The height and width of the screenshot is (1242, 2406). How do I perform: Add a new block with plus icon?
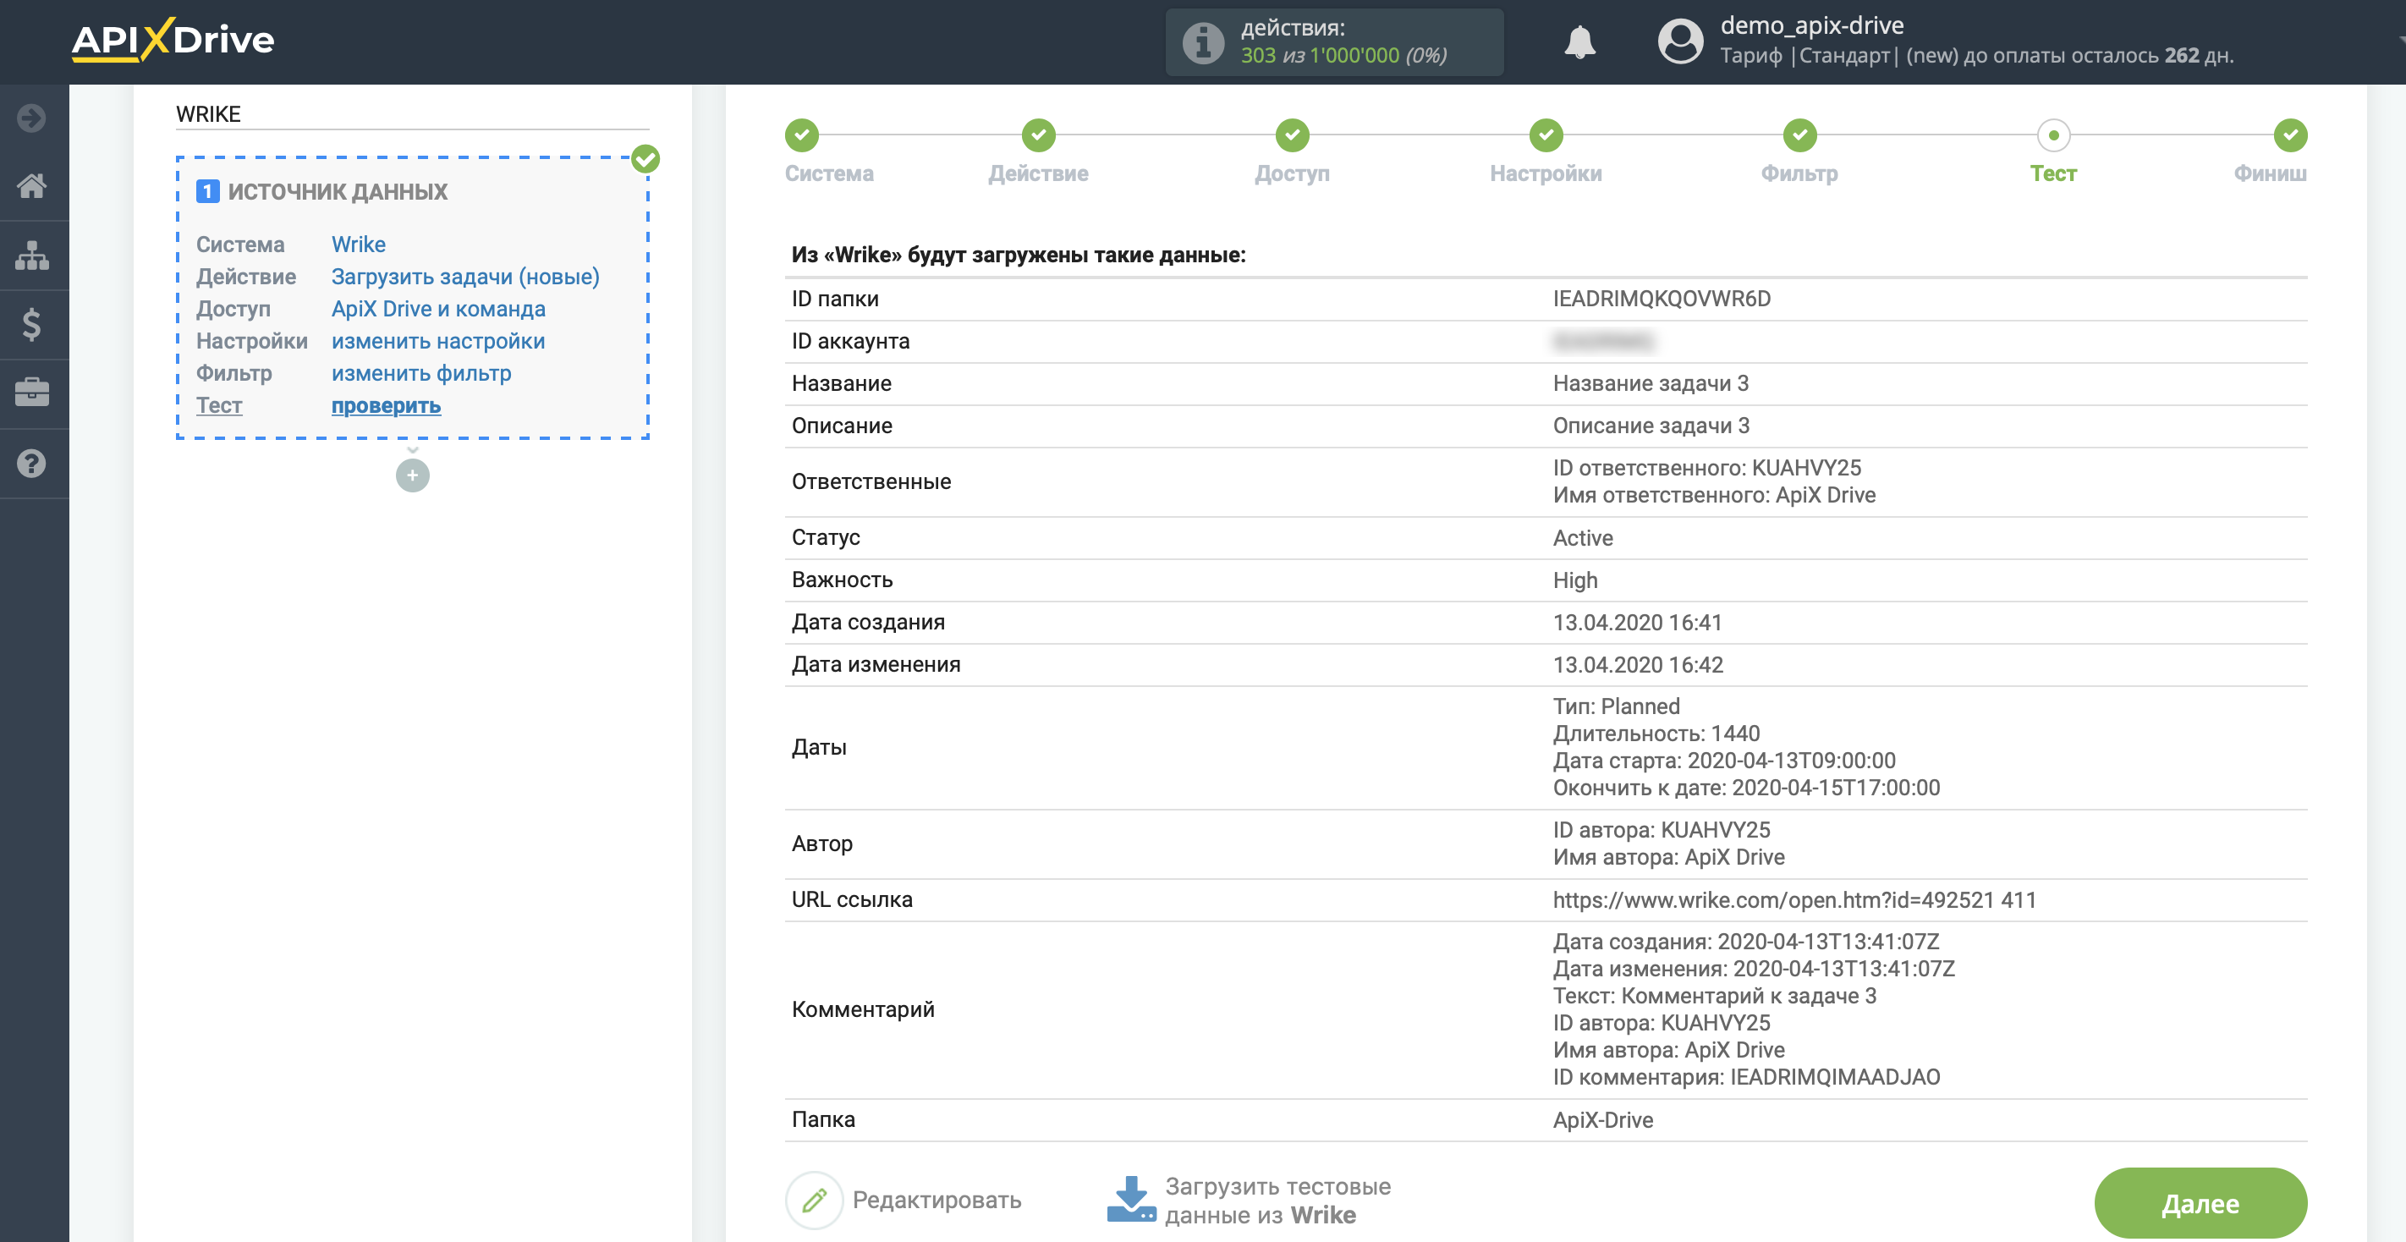[x=412, y=475]
